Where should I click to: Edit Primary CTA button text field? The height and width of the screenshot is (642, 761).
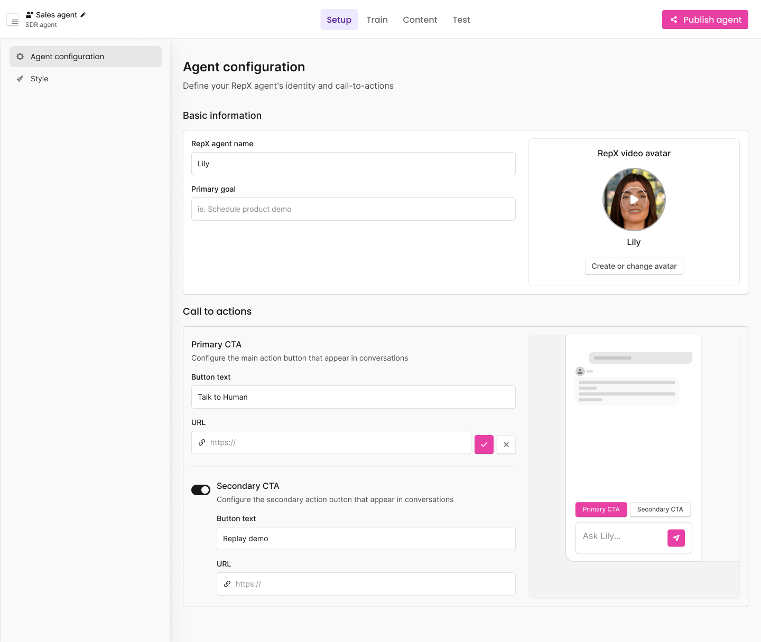pos(354,397)
